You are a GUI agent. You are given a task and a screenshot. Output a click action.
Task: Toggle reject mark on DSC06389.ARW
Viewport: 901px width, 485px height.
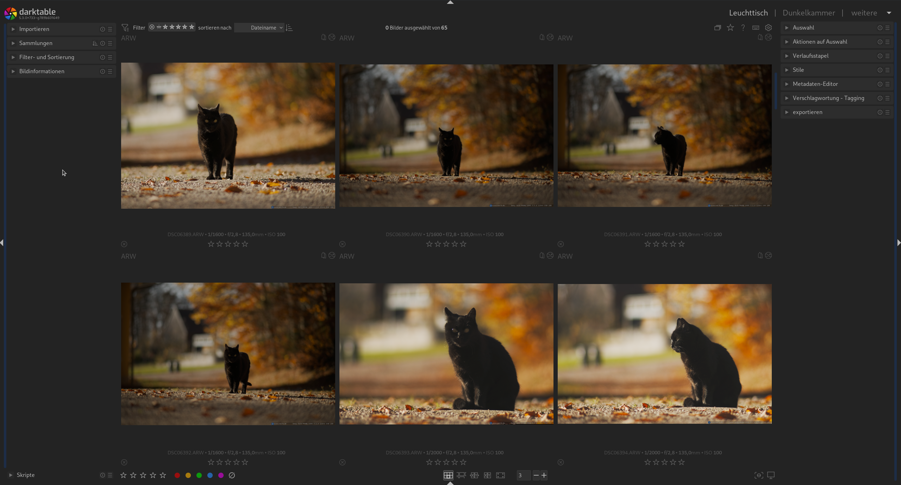(124, 244)
